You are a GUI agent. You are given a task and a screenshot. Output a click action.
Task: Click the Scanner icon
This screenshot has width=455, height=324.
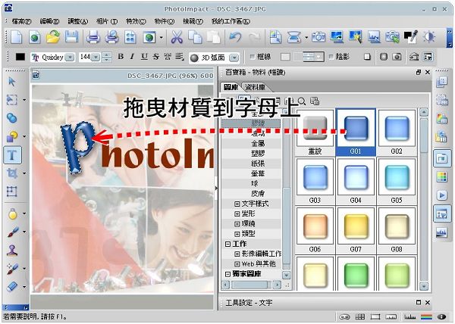pyautogui.click(x=293, y=38)
